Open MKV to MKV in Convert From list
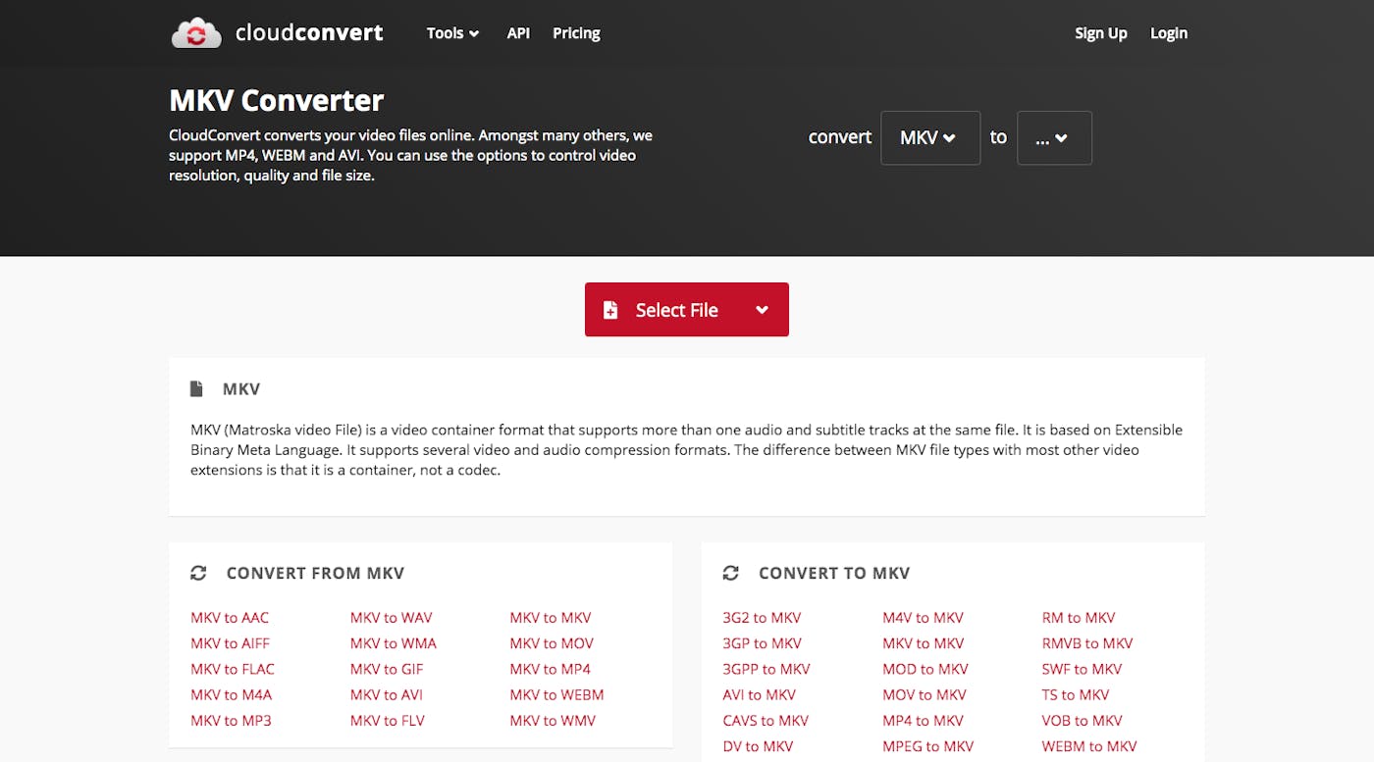This screenshot has width=1374, height=762. [x=550, y=618]
